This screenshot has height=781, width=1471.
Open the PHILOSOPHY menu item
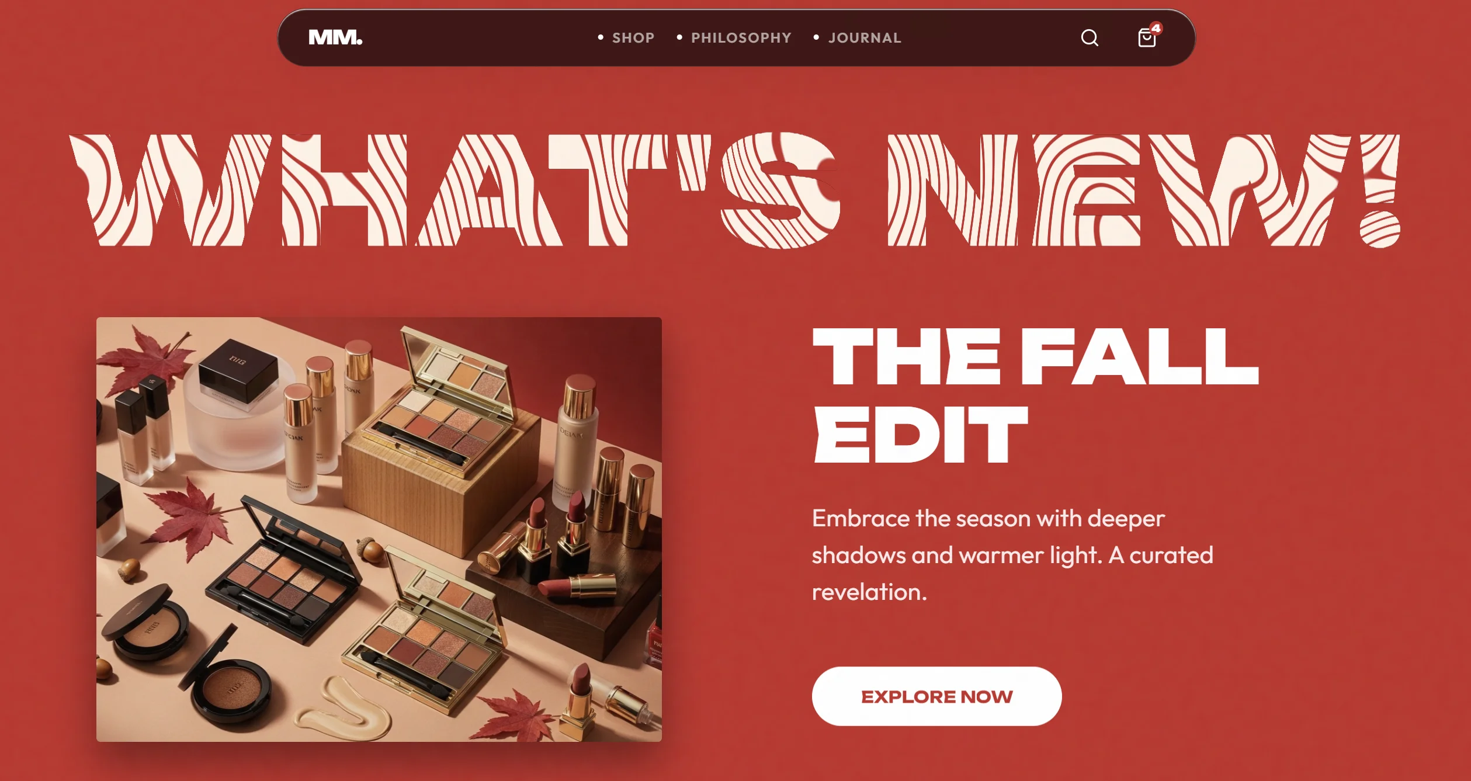tap(741, 38)
